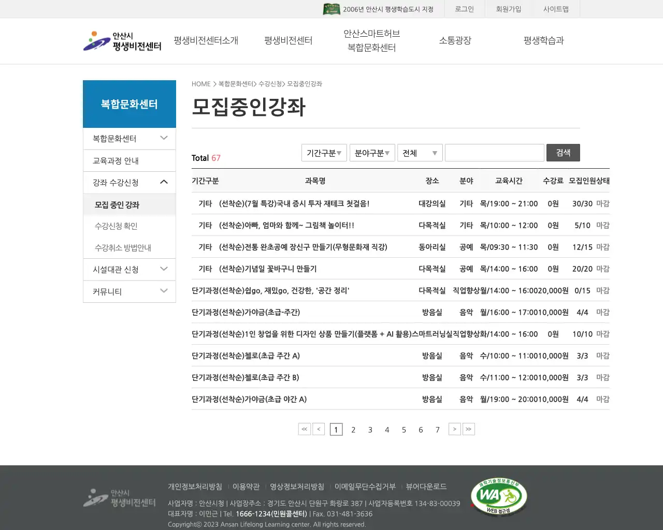Open the 개인정보처리방침 footer link
The image size is (663, 530).
[x=195, y=487]
